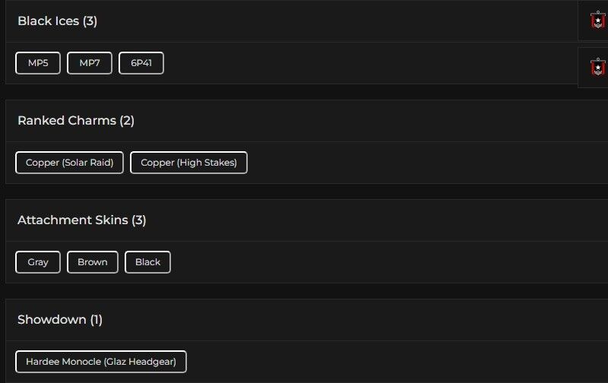608x383 pixels.
Task: Toggle the Attachment Skins (3) section header
Action: click(82, 220)
